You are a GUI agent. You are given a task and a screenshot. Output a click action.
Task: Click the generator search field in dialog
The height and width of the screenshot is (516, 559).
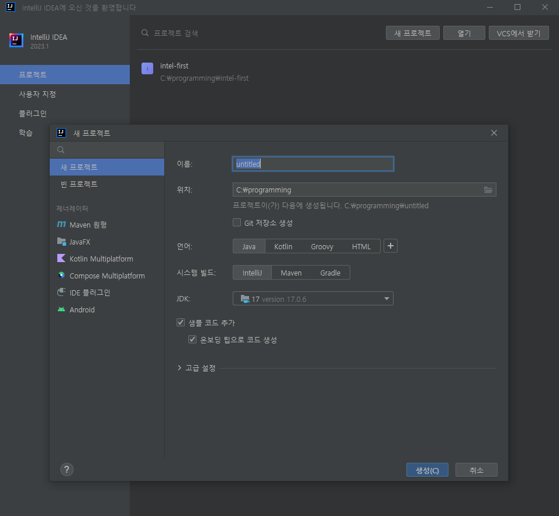click(107, 150)
